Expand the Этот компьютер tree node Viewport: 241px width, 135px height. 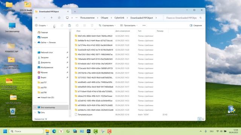coord(35,108)
